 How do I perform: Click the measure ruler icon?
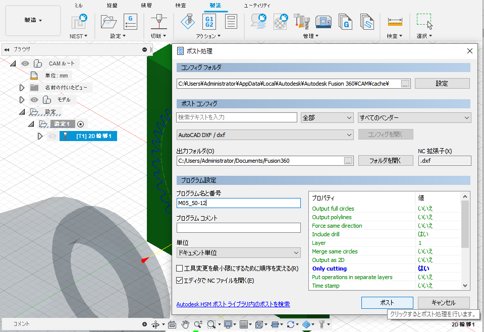(x=395, y=22)
